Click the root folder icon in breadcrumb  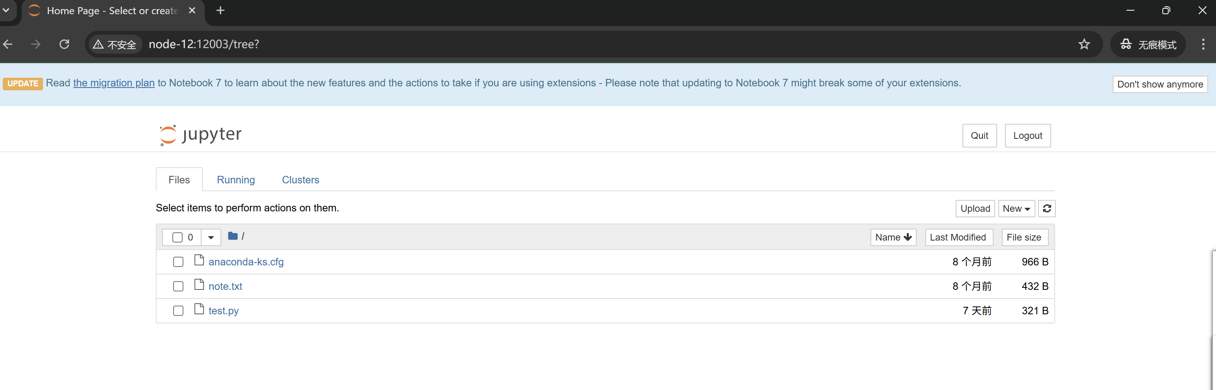[233, 236]
